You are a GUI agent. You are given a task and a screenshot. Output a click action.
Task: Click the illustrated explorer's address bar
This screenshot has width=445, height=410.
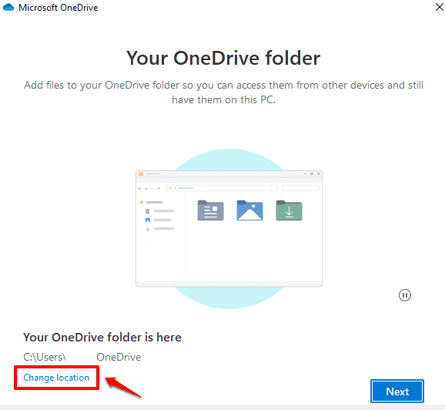click(218, 188)
